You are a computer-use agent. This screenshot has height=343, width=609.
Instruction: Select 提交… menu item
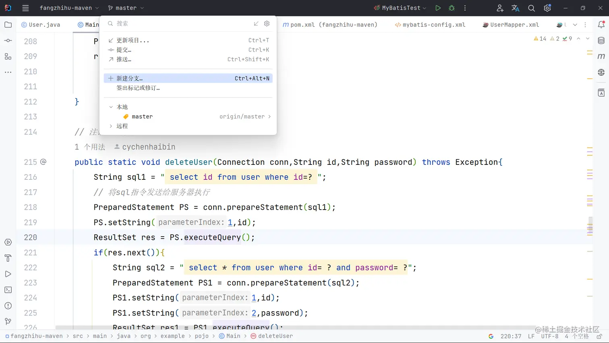tap(188, 50)
